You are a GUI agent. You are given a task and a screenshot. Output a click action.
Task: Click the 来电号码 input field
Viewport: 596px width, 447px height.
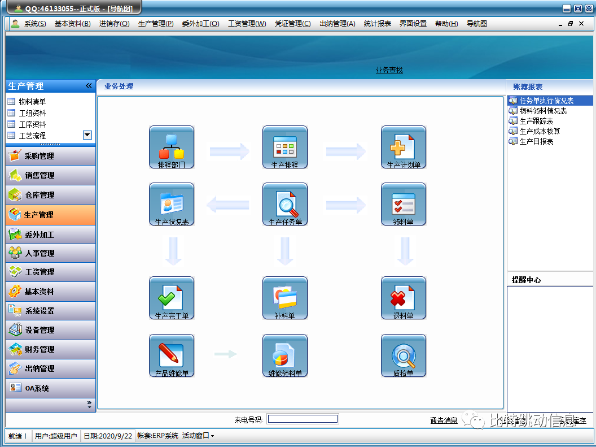[303, 419]
